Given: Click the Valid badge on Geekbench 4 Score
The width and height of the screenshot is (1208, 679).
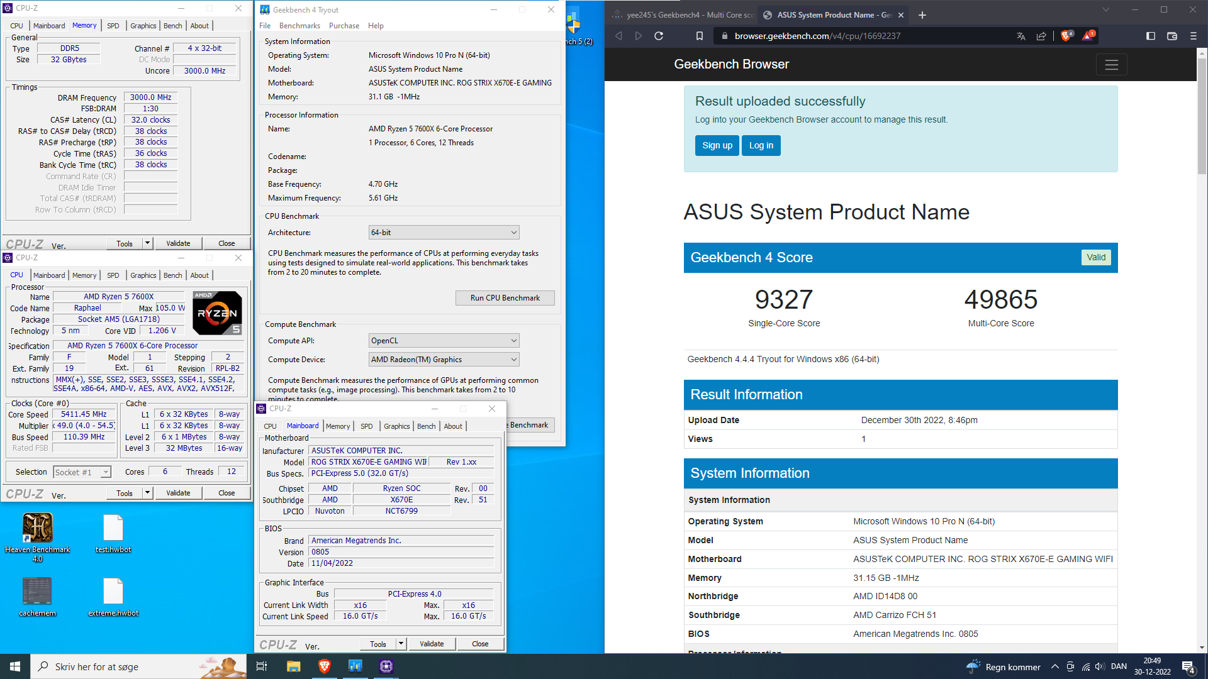Looking at the screenshot, I should click(x=1096, y=257).
